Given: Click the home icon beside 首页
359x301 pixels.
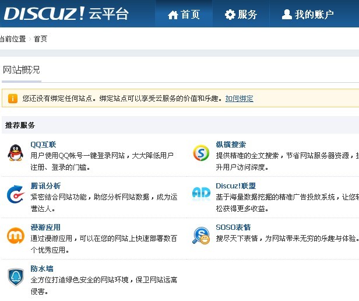Looking at the screenshot, I should 173,15.
